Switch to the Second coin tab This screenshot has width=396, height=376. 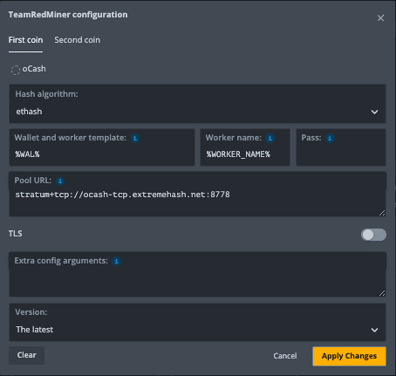pyautogui.click(x=78, y=40)
